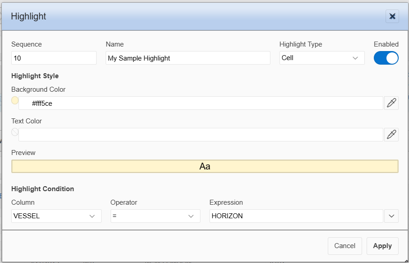Click the Highlight Condition heading
This screenshot has height=263, width=409.
tap(42, 189)
